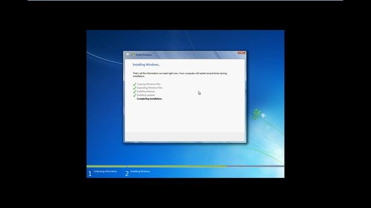The image size is (371, 208).
Task: Click the "Copying Windows files" step text
Action: pos(148,84)
